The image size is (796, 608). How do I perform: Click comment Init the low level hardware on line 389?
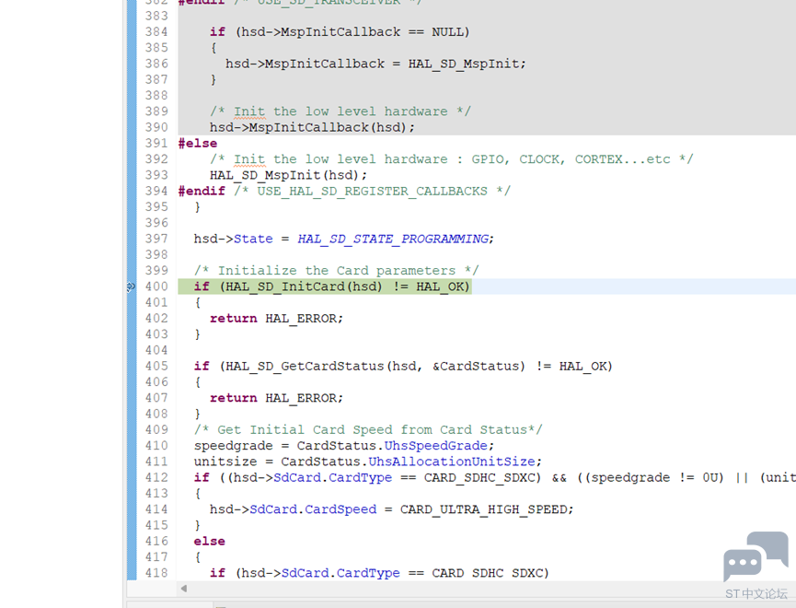click(x=340, y=111)
